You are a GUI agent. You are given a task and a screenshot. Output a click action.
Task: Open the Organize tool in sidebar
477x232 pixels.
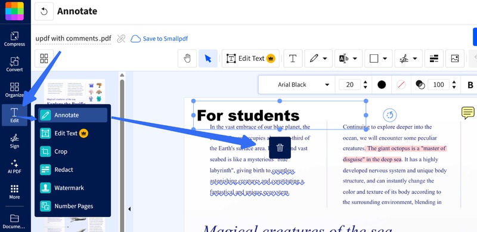click(x=14, y=90)
